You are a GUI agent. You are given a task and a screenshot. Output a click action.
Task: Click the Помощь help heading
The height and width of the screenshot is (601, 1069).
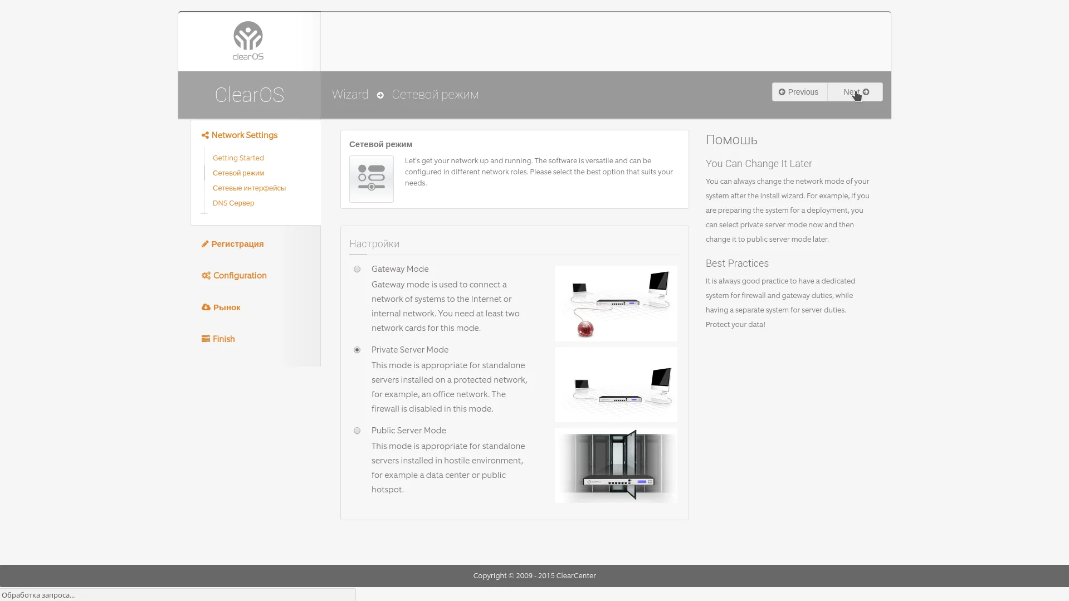tap(731, 140)
